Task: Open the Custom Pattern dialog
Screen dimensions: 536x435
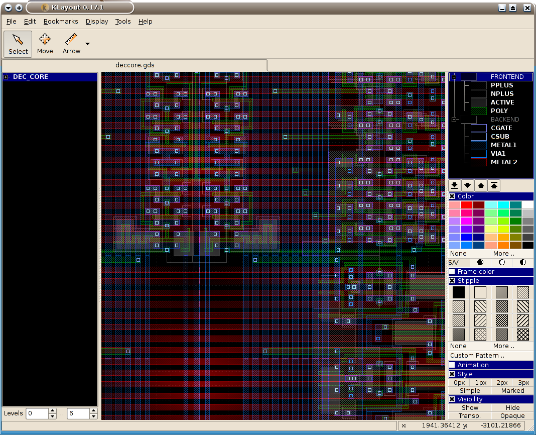Action: tap(477, 356)
